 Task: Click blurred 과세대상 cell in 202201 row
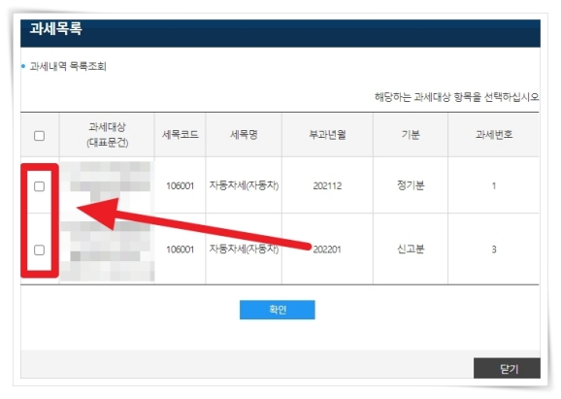pos(107,250)
